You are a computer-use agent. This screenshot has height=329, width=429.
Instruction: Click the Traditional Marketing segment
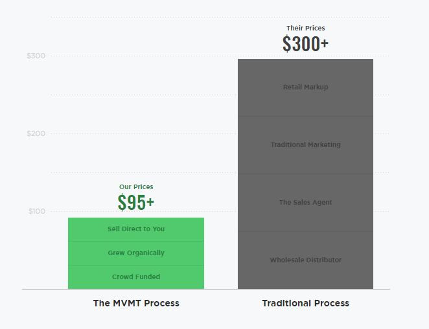305,145
